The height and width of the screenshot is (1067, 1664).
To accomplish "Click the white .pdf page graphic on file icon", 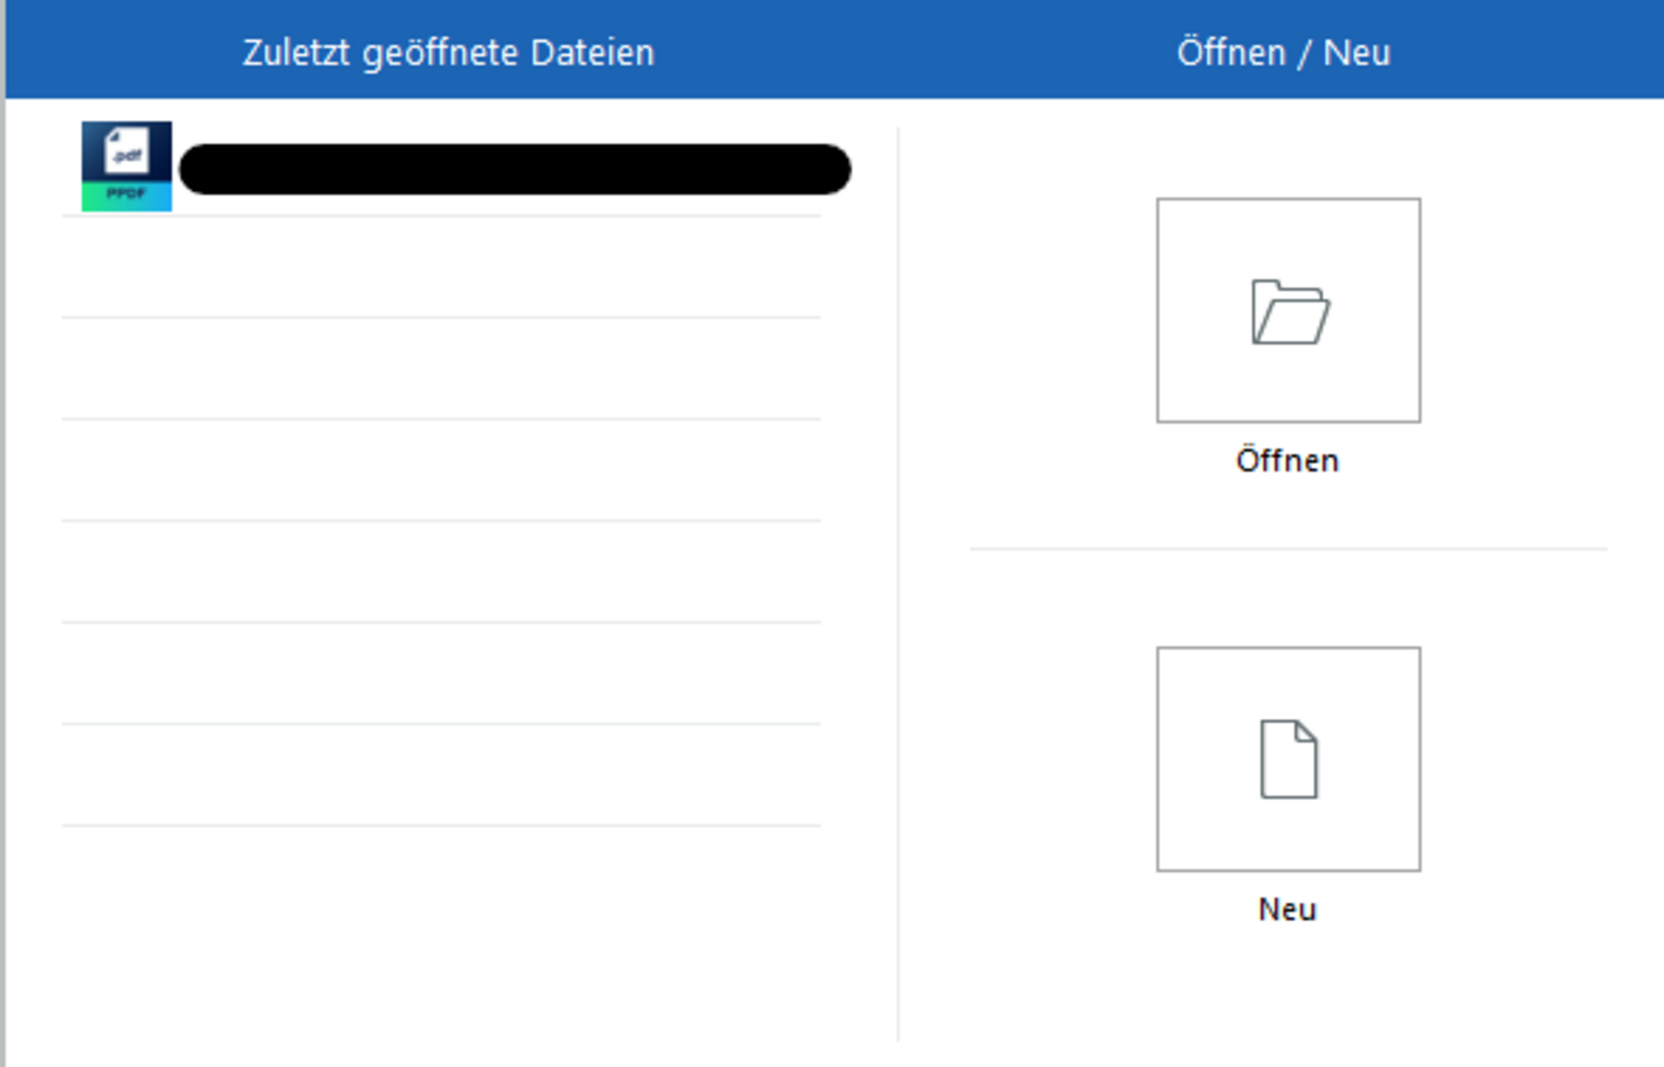I will click(127, 153).
